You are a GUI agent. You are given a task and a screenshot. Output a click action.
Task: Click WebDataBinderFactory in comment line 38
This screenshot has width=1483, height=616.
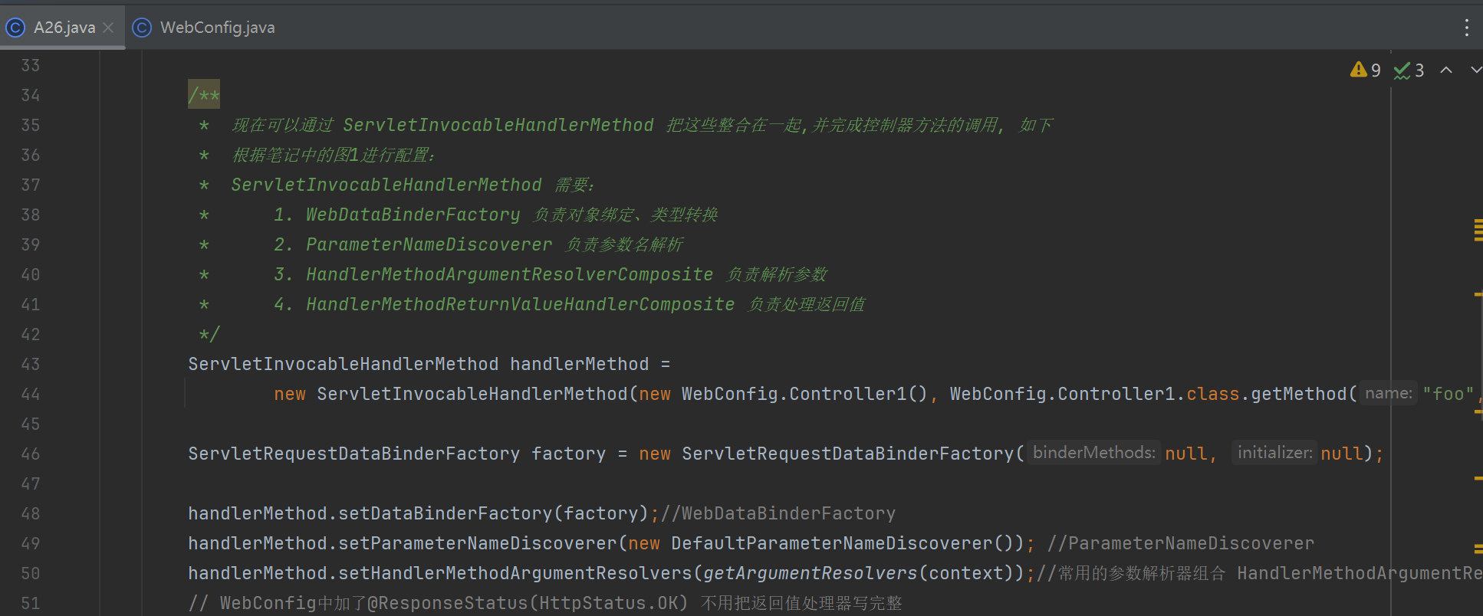click(413, 215)
